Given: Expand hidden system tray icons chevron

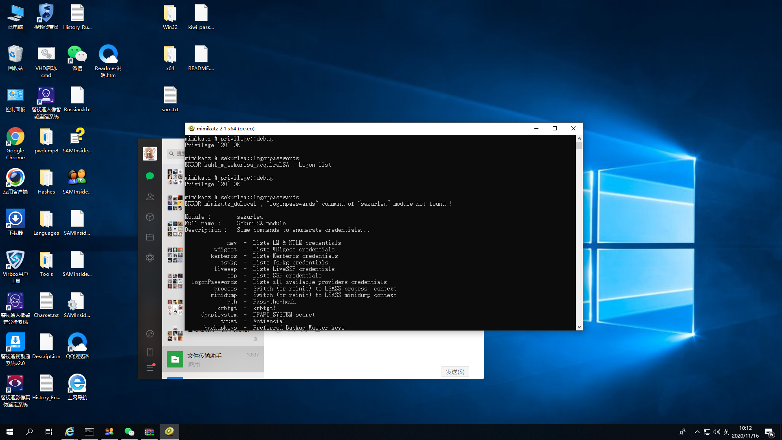Looking at the screenshot, I should point(697,432).
